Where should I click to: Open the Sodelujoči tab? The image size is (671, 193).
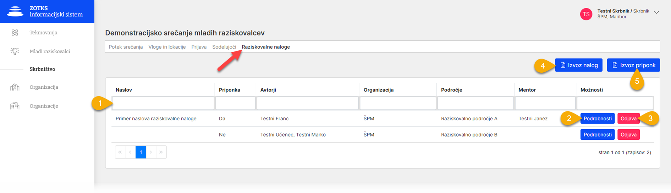tap(224, 47)
